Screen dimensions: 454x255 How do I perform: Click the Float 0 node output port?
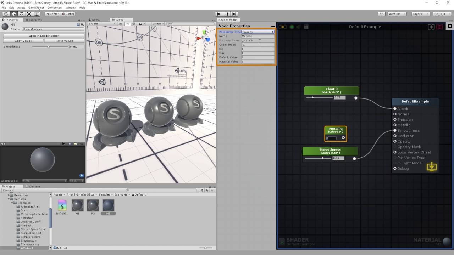pyautogui.click(x=356, y=98)
